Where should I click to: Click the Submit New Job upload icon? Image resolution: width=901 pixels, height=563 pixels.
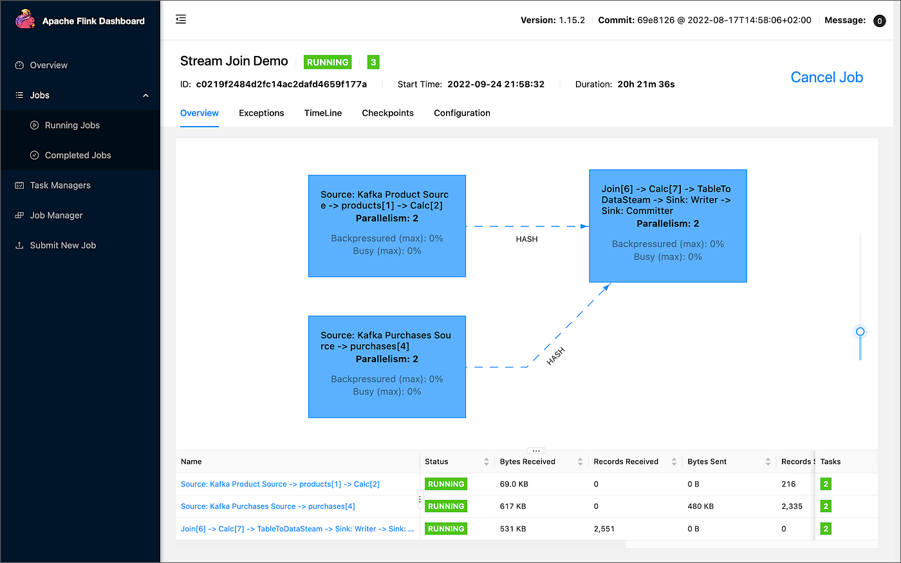[19, 245]
